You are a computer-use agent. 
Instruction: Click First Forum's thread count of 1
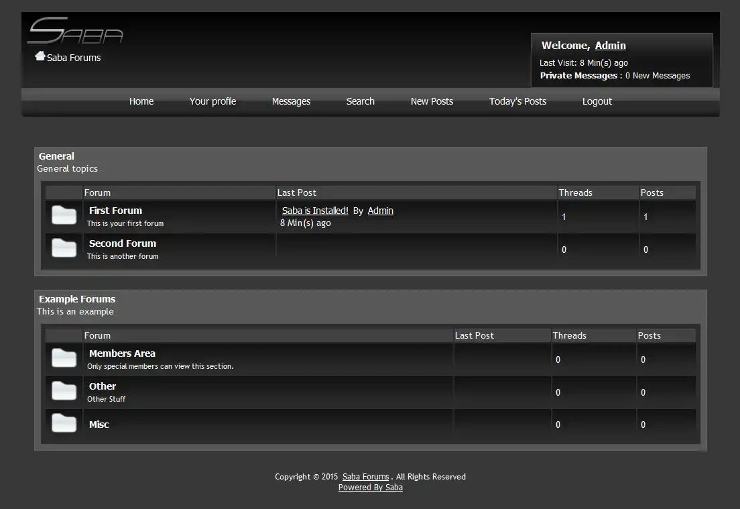564,217
